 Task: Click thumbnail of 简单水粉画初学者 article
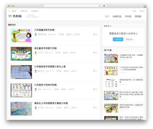pos(111,108)
